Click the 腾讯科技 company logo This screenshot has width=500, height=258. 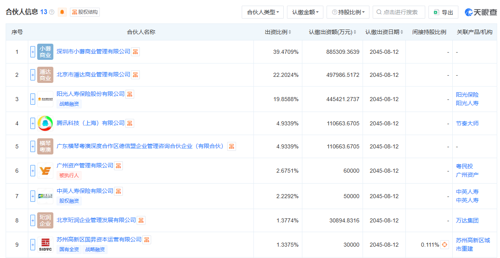tap(45, 123)
